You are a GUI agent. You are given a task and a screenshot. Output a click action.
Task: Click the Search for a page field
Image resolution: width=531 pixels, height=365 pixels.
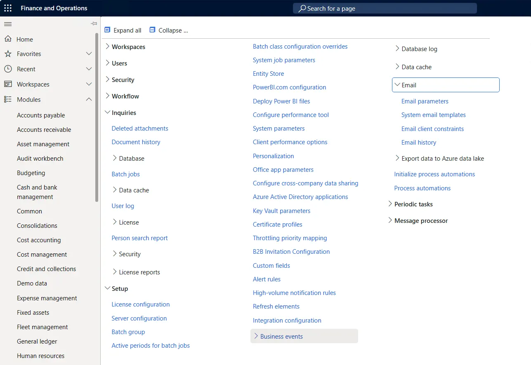[385, 8]
